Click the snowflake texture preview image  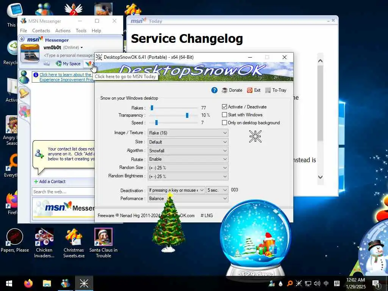pyautogui.click(x=255, y=136)
